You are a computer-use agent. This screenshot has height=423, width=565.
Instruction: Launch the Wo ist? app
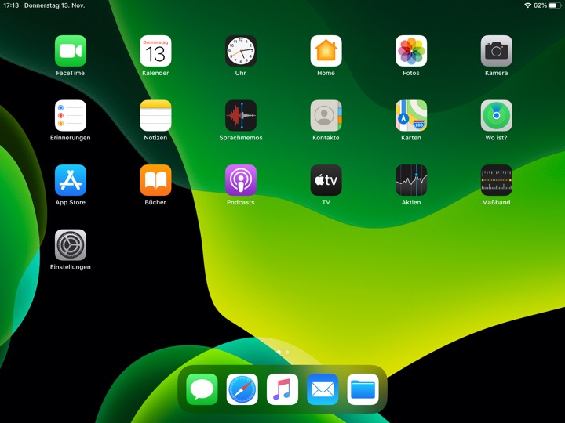(496, 115)
